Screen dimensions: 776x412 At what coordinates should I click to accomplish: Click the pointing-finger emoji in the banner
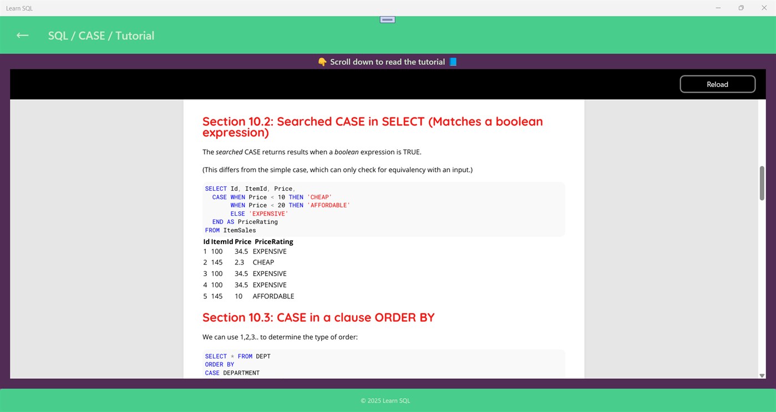[322, 62]
